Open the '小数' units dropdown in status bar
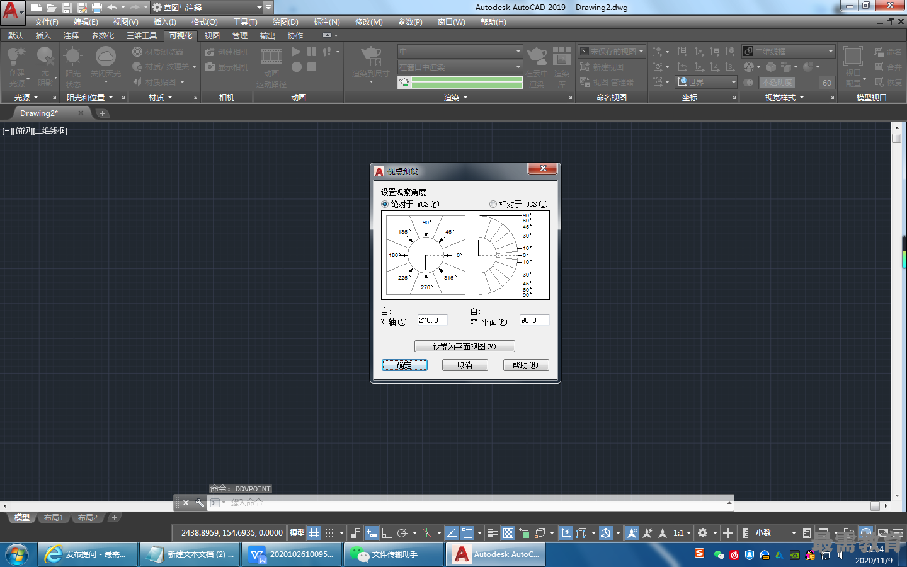The width and height of the screenshot is (907, 567). tap(775, 533)
